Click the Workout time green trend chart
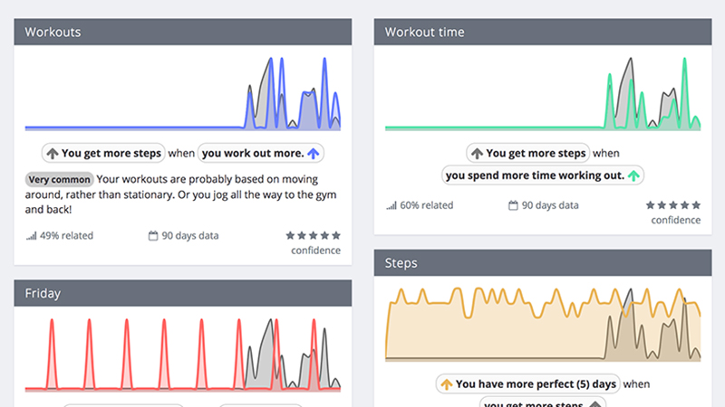 pyautogui.click(x=543, y=94)
